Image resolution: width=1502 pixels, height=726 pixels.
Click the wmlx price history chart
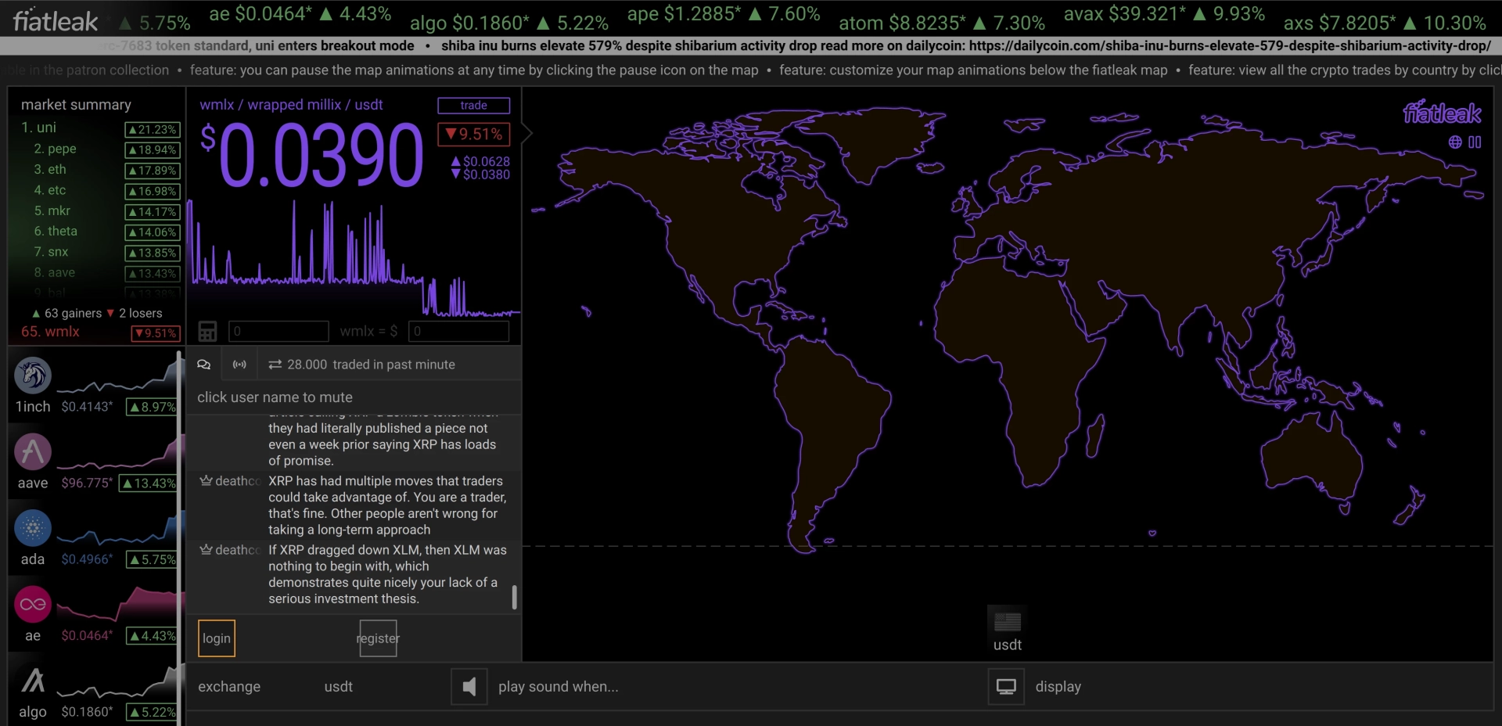pos(354,257)
